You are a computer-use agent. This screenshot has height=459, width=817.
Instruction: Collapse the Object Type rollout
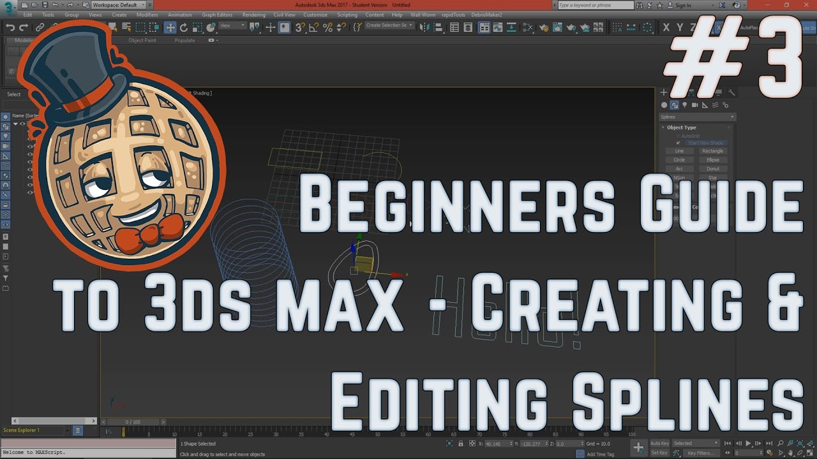click(664, 127)
